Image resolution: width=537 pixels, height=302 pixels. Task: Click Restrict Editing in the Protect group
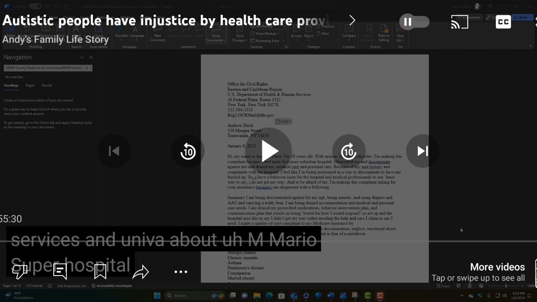384,33
